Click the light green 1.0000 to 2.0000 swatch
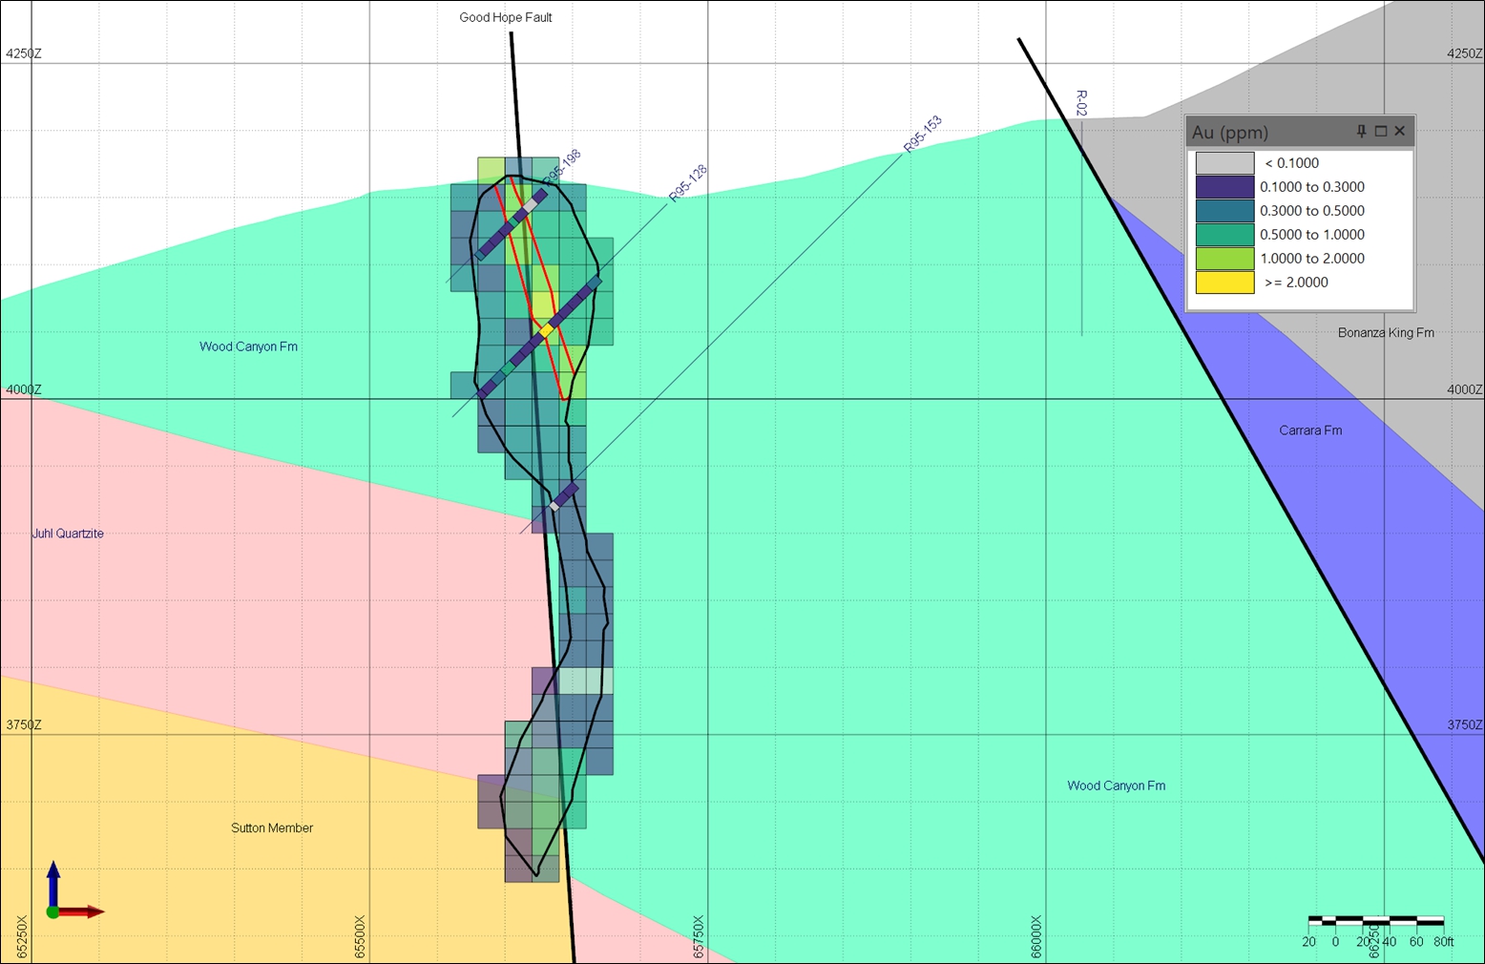The image size is (1485, 964). coord(1224,259)
